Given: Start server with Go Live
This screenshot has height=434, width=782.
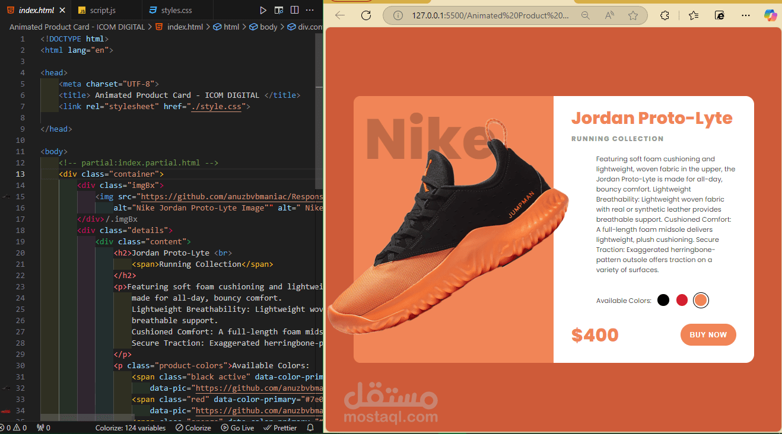Looking at the screenshot, I should (x=237, y=427).
